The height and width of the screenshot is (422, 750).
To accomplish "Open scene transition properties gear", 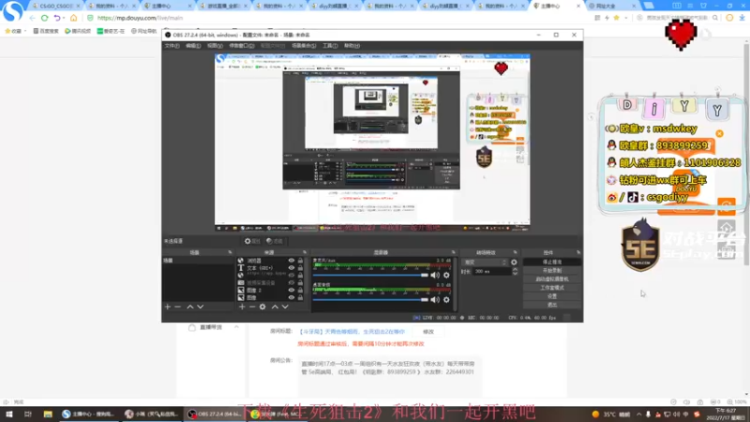I will point(514,263).
